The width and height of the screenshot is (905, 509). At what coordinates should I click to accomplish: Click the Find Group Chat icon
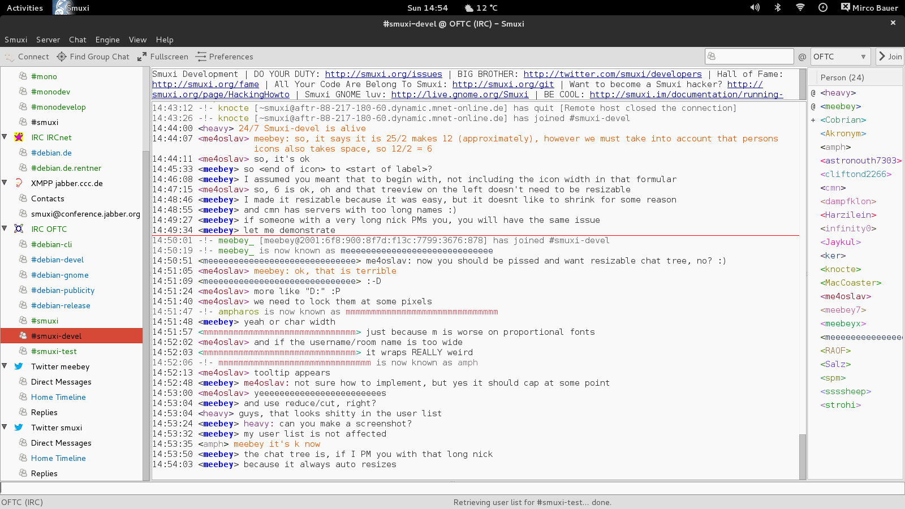click(x=62, y=57)
